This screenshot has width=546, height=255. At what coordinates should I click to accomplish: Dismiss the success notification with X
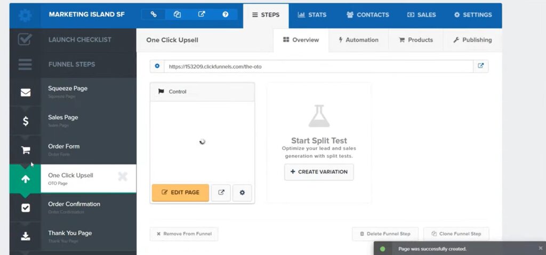point(541,249)
